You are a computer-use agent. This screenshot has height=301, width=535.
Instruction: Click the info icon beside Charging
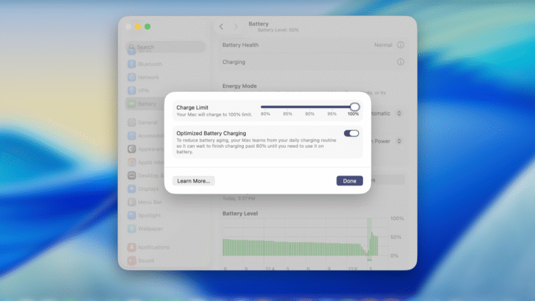401,62
